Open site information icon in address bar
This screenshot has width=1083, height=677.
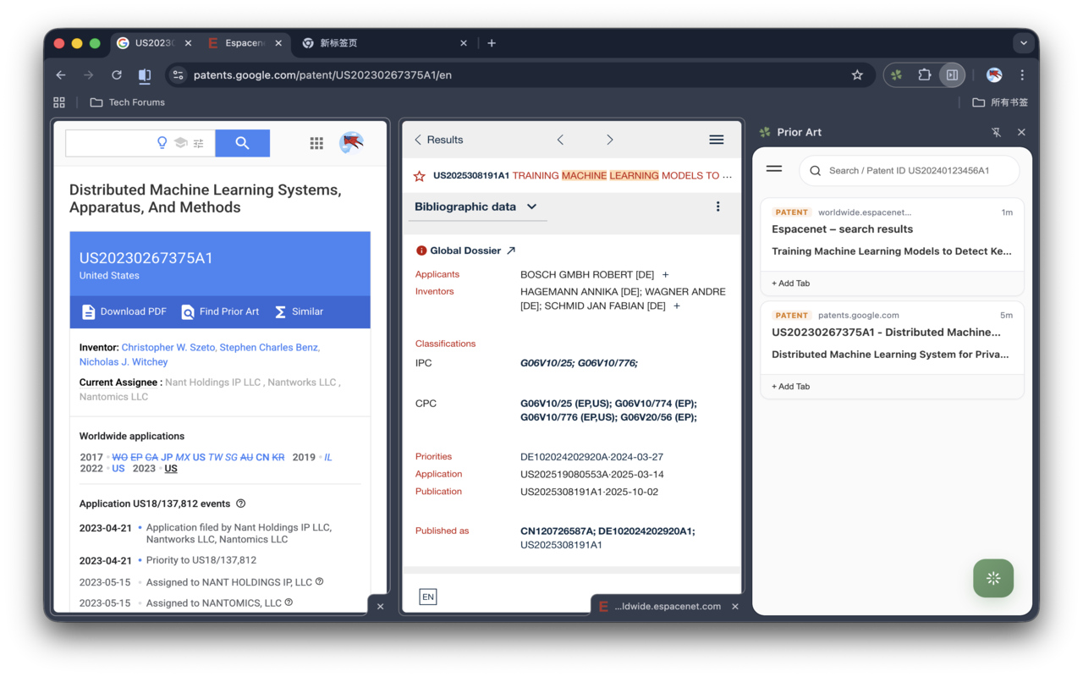(x=178, y=75)
